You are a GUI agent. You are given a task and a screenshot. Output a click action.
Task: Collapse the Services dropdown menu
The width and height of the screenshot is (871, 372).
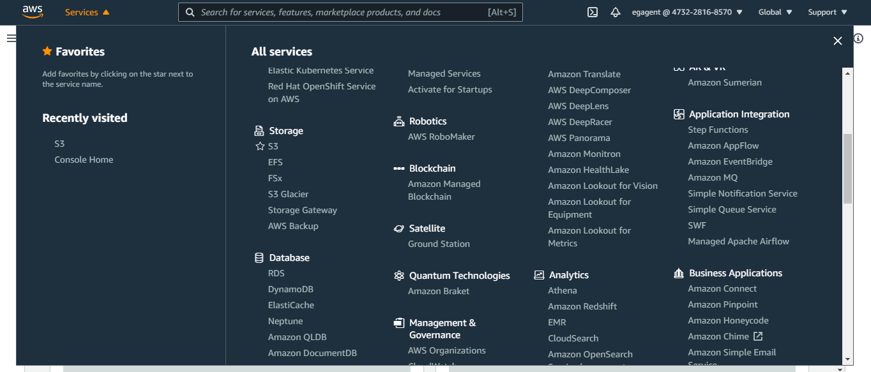(87, 12)
